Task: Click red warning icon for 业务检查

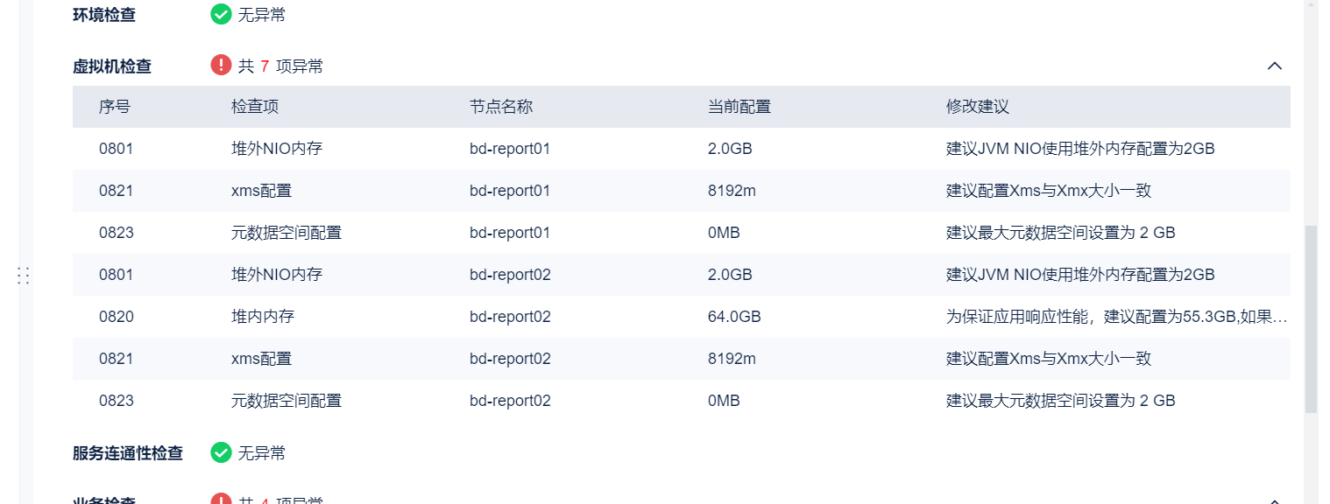Action: pyautogui.click(x=221, y=500)
